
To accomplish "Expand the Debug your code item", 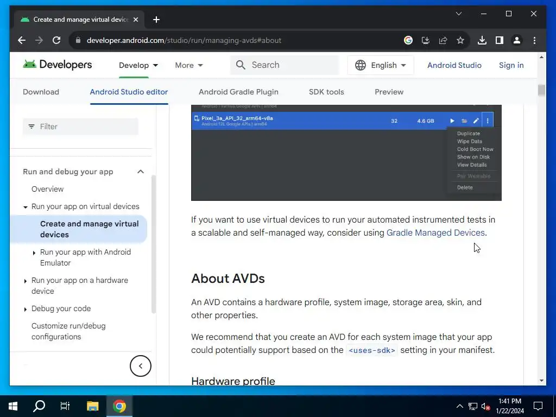I will [x=25, y=309].
